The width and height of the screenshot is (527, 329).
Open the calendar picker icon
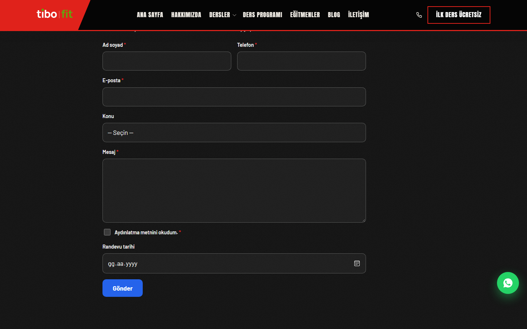click(x=357, y=263)
